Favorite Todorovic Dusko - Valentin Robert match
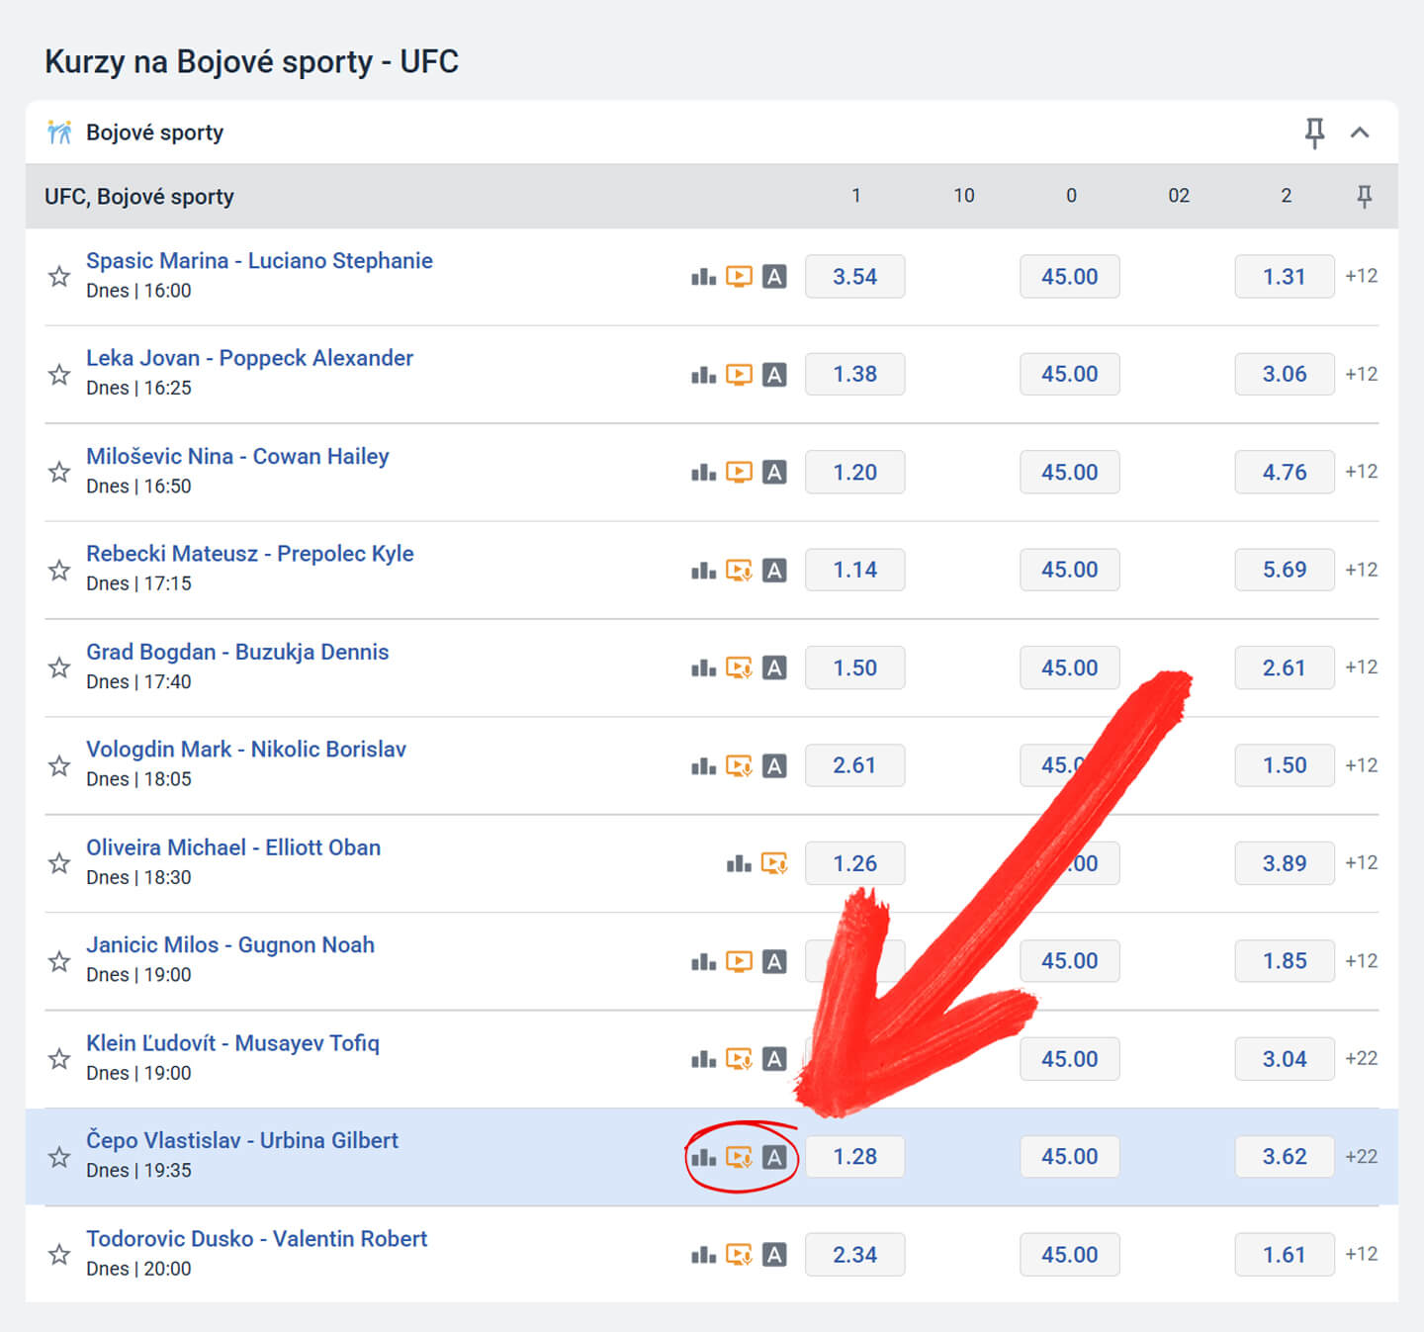1424x1332 pixels. pyautogui.click(x=59, y=1255)
